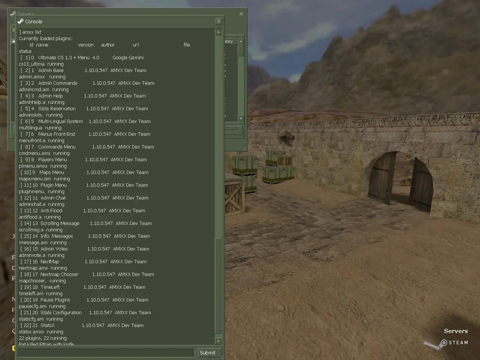Click the 'url' column heading text

click(x=136, y=45)
